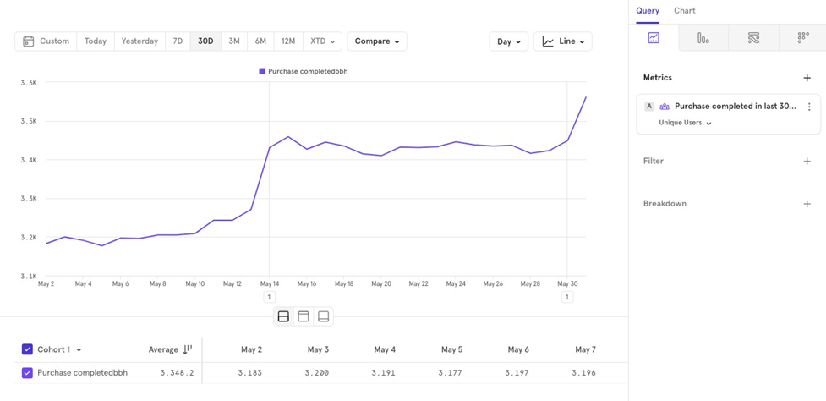
Task: Switch to the Funnels bar report icon
Action: click(x=703, y=38)
